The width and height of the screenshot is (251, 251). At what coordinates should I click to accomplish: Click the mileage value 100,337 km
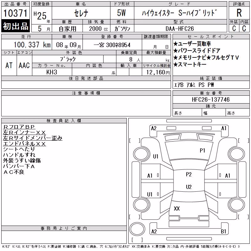point(32,45)
